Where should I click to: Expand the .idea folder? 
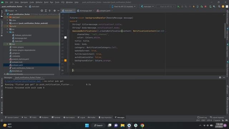(x=7, y=20)
